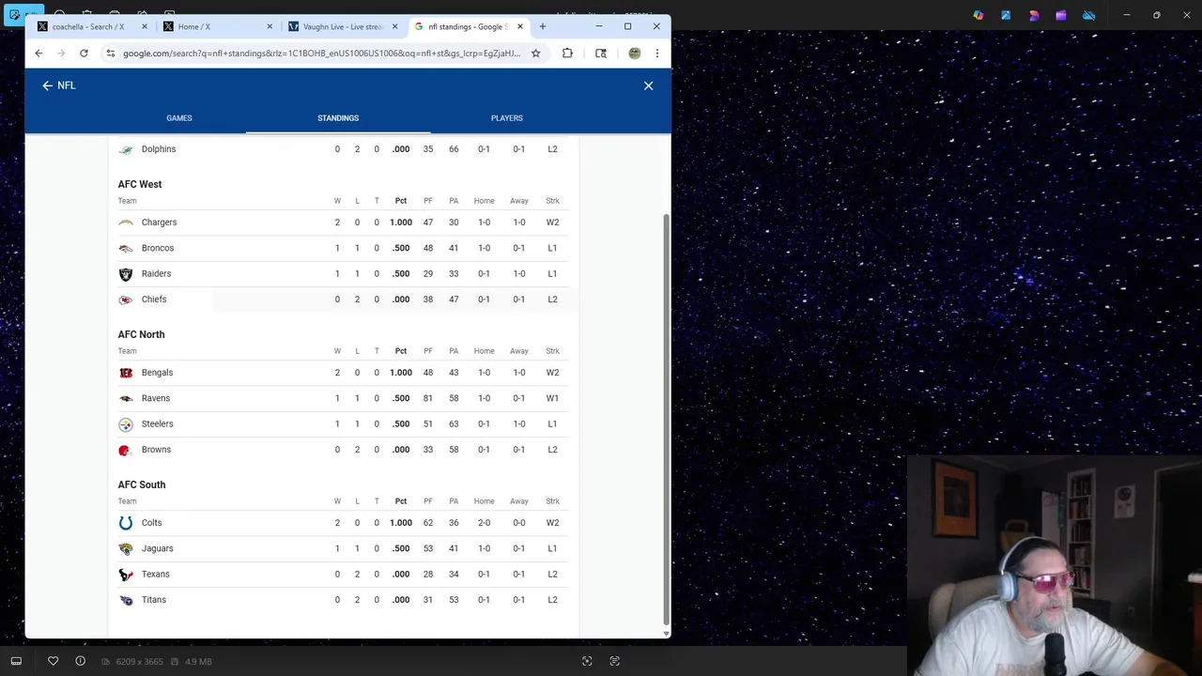Viewport: 1202px width, 676px height.
Task: Click the site information icon in address bar
Action: coord(111,54)
